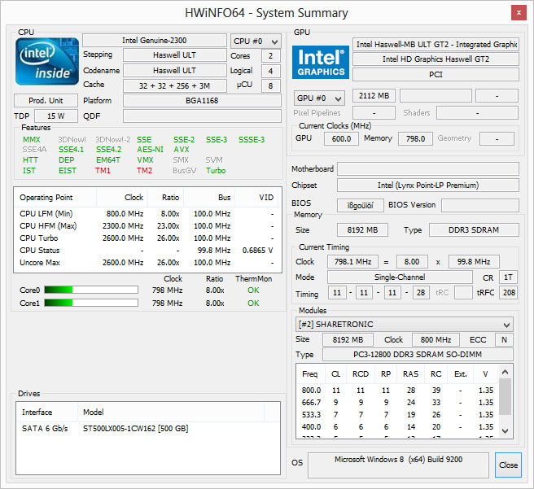The width and height of the screenshot is (534, 489).
Task: Click the empty Motherboard field
Action: click(x=428, y=168)
